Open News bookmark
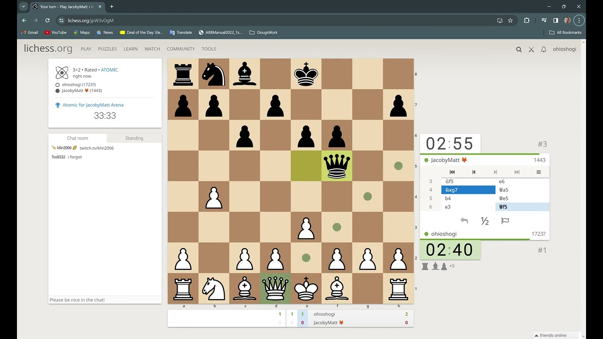This screenshot has width=603, height=339. [105, 32]
